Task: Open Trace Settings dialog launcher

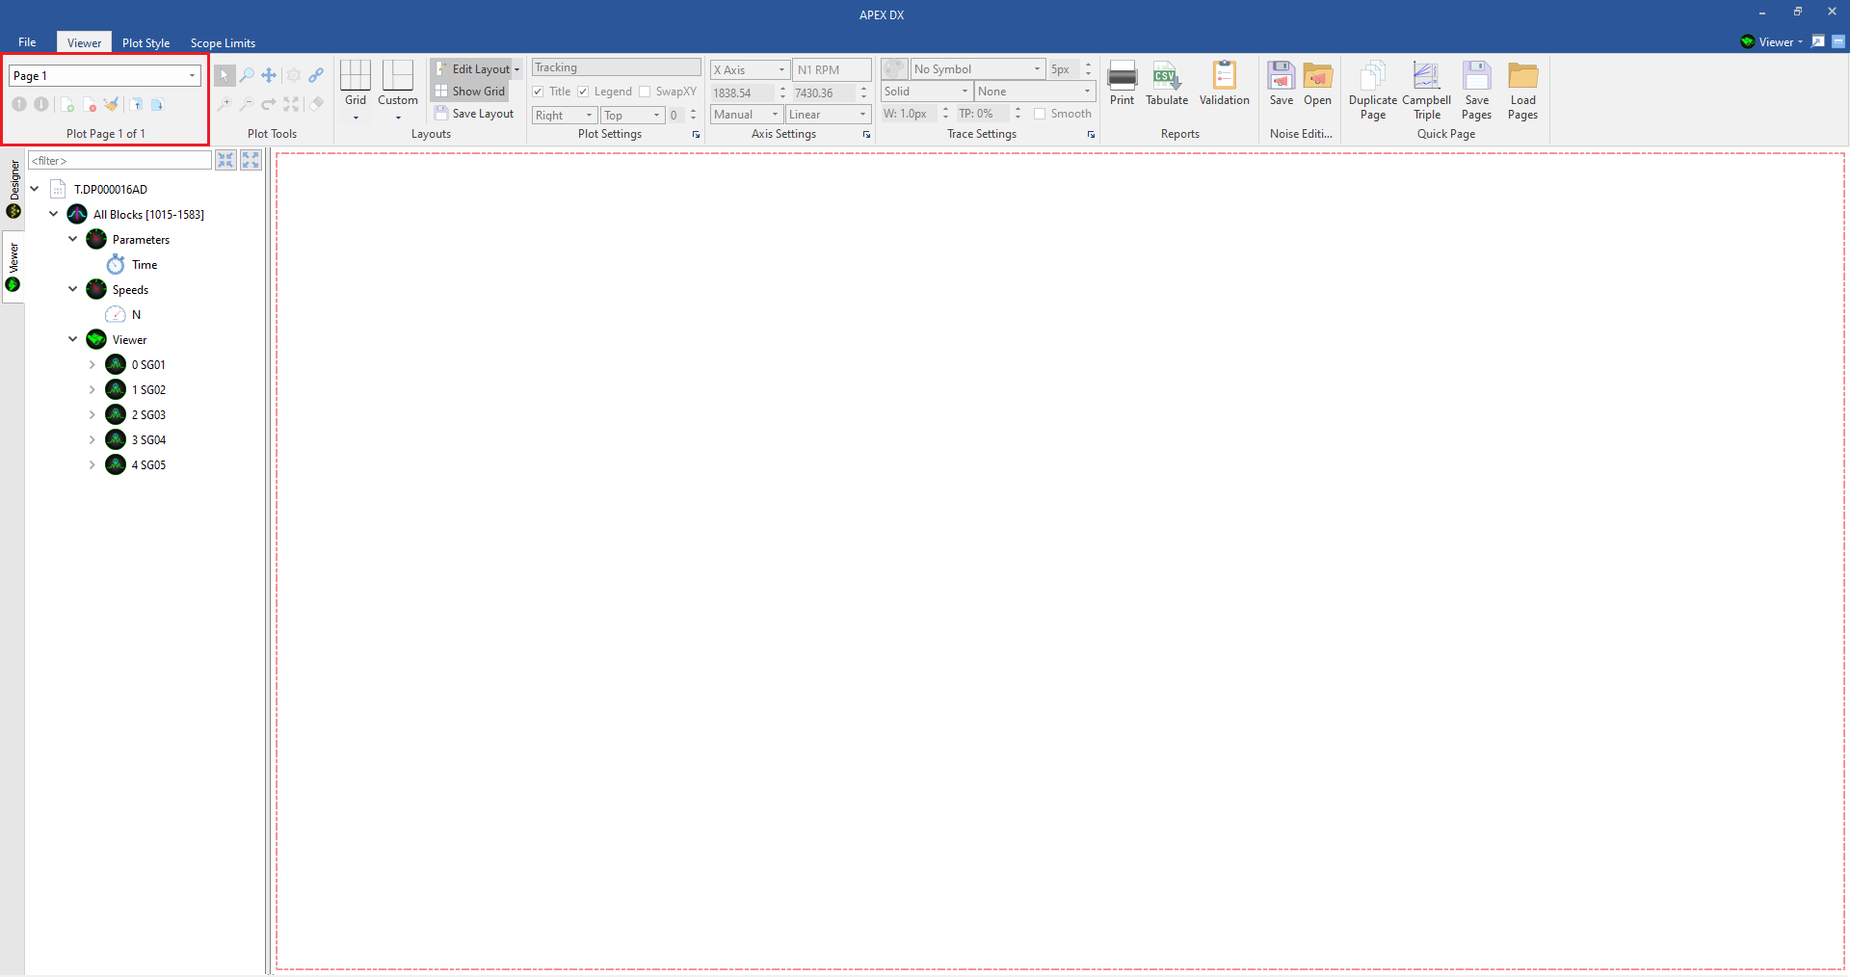Action: (1091, 135)
